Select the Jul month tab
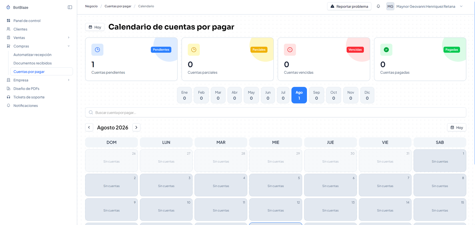Screen dimensions: 475x225 click(x=283, y=95)
